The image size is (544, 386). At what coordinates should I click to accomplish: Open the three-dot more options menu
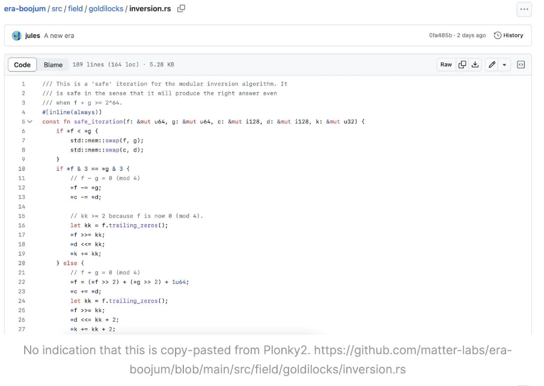524,10
